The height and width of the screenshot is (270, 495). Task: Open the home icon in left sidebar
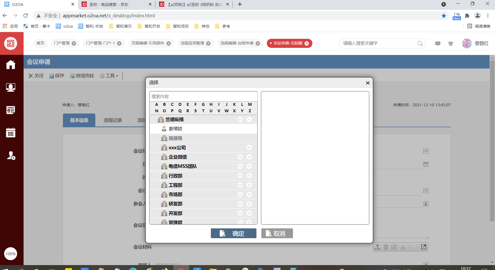tap(11, 65)
